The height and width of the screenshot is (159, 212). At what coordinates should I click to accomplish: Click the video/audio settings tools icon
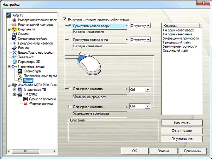(x=14, y=52)
